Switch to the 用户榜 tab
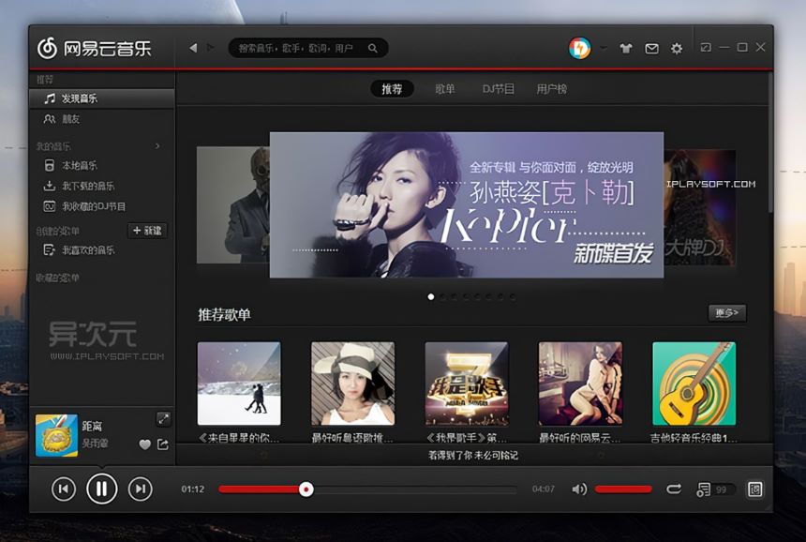 tap(552, 89)
